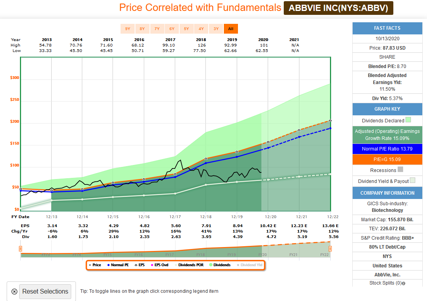427x301 pixels.
Task: Click the 80% LT Debt/Cap text
Action: point(387,247)
